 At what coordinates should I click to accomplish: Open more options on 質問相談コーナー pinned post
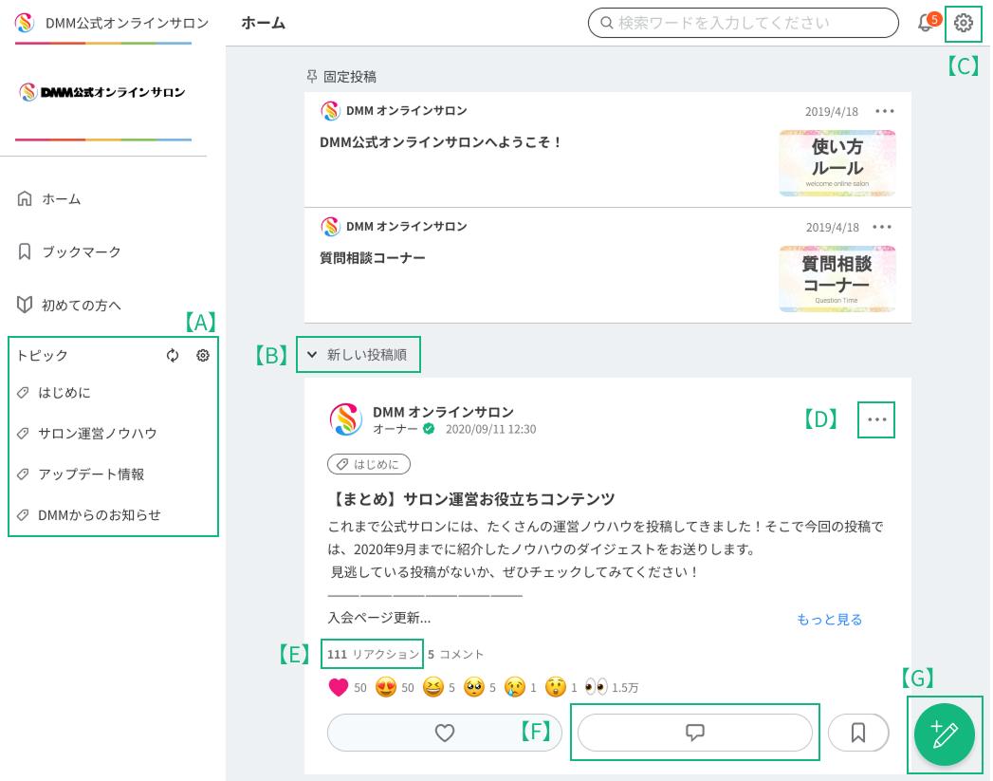click(x=882, y=227)
